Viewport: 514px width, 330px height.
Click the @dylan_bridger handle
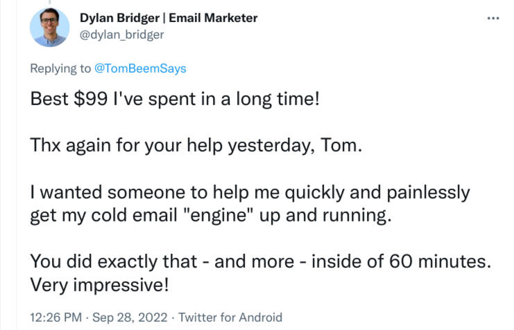(122, 34)
